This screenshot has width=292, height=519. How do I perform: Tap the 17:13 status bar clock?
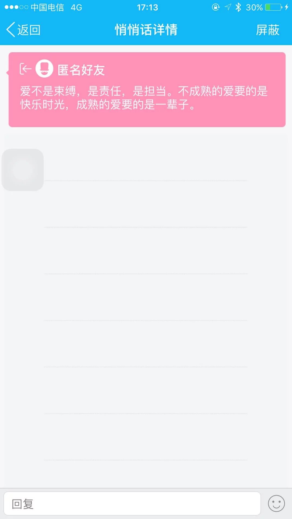(x=147, y=7)
